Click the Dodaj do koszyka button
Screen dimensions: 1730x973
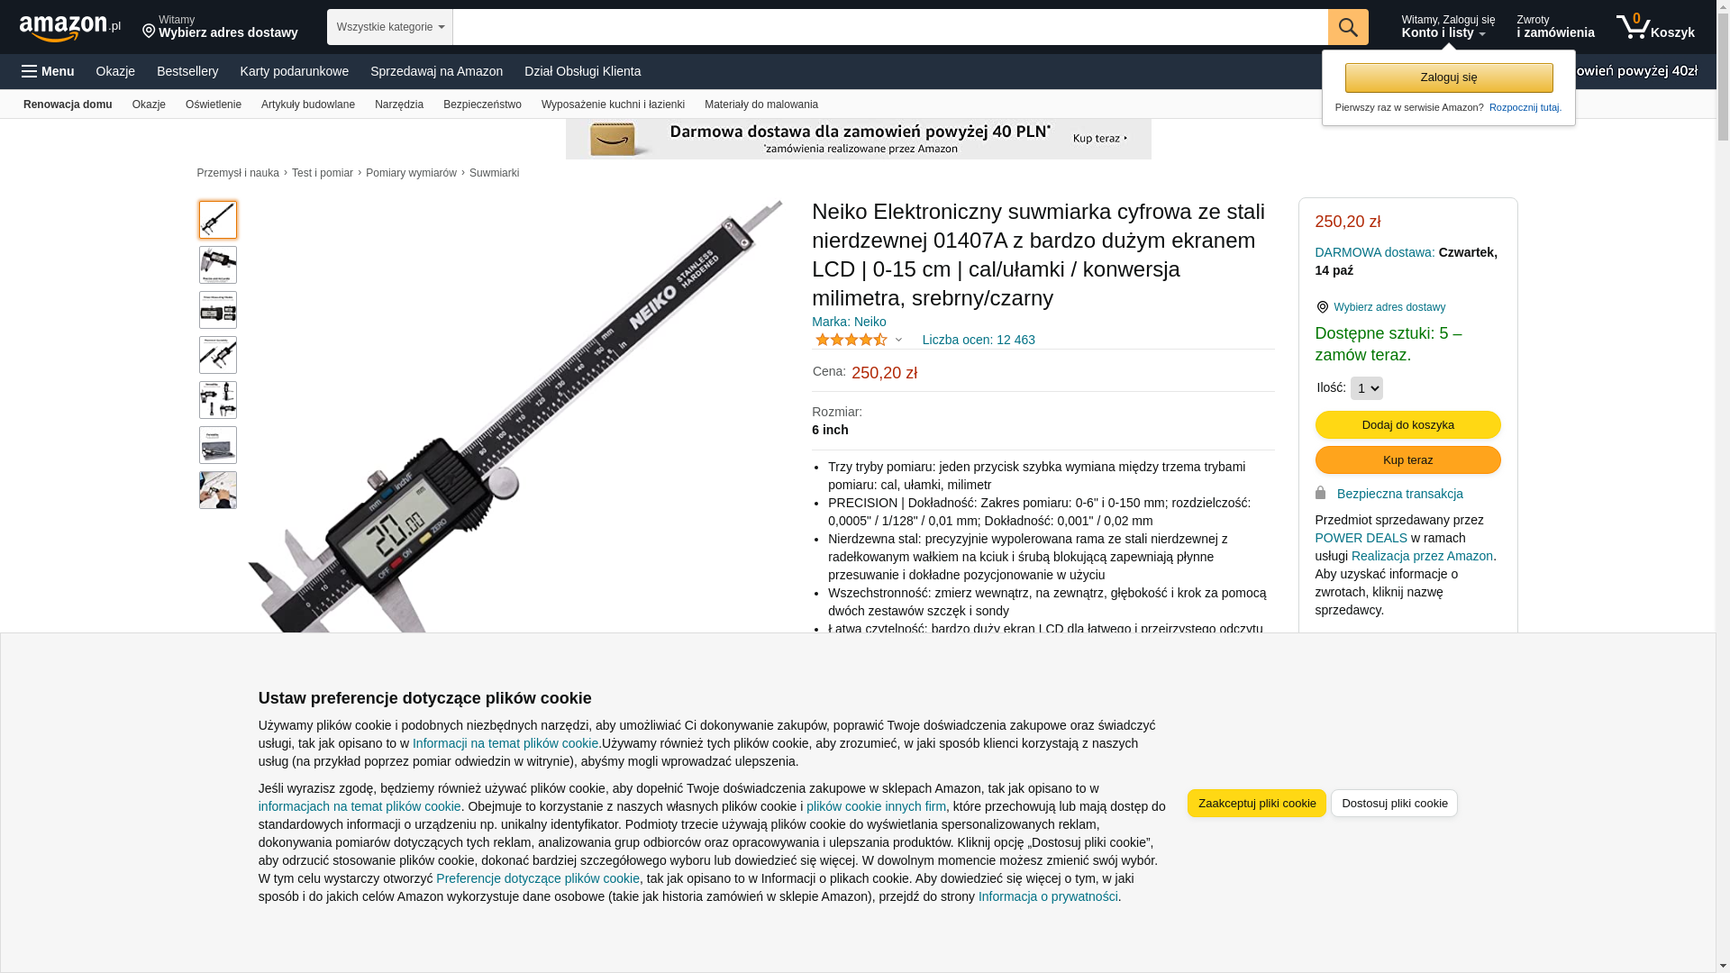(1407, 424)
